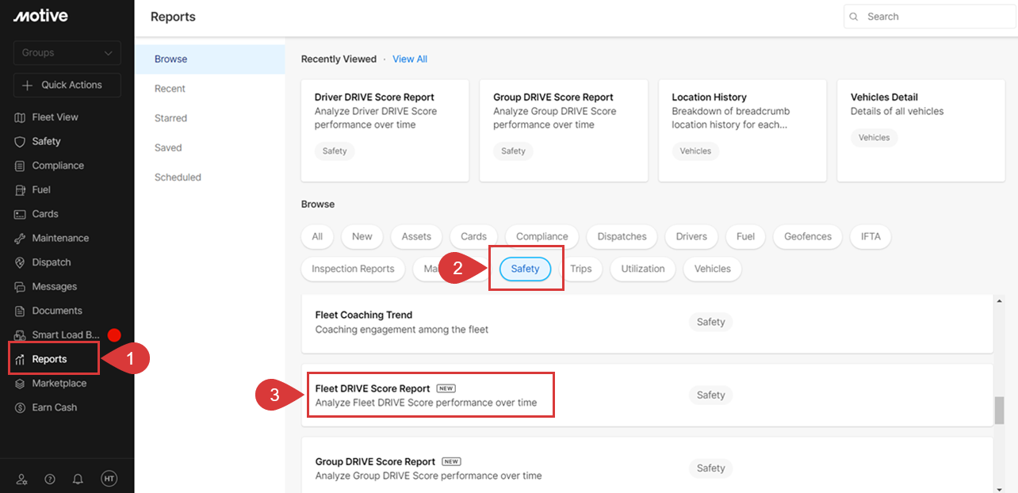Screen dimensions: 1018x493
Task: Open the Cards sidebar item
Action: 45,214
